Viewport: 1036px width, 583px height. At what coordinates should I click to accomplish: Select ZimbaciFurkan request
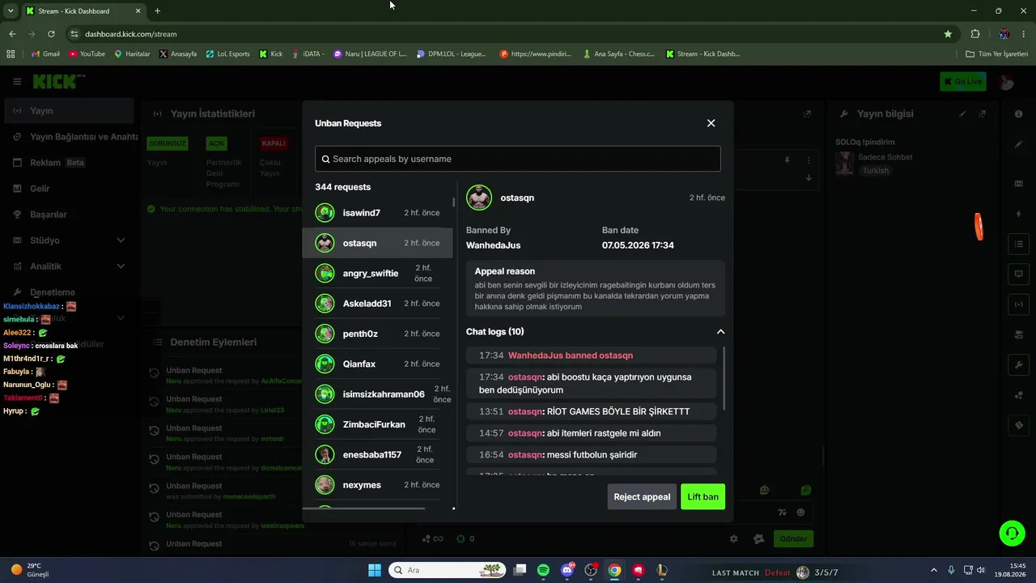point(377,424)
